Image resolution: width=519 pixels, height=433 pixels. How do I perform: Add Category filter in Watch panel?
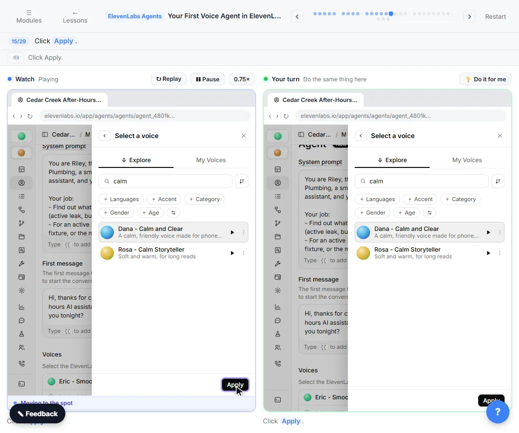205,199
